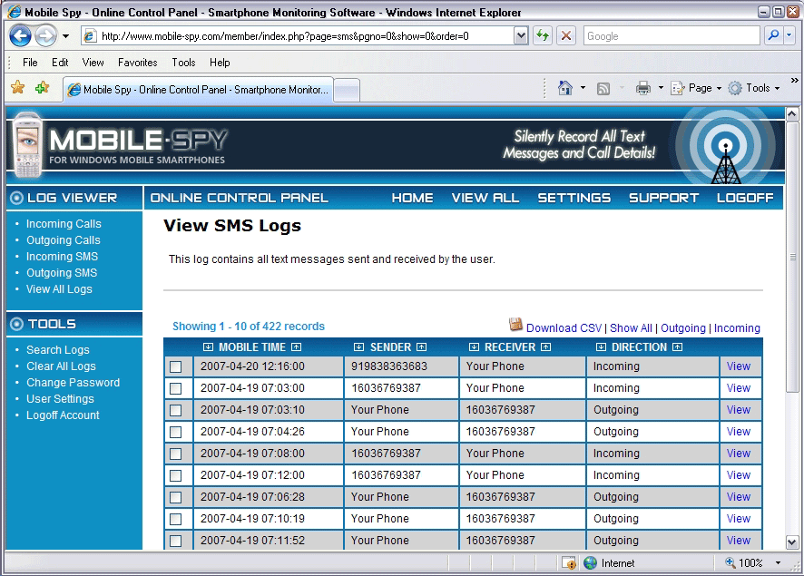
Task: Open the Outgoing SMS log link
Action: point(62,273)
